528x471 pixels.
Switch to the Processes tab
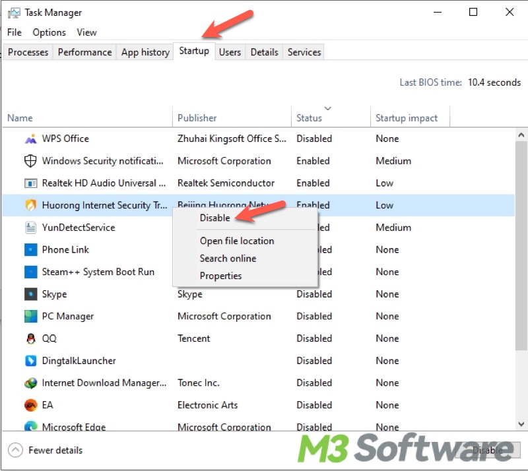pyautogui.click(x=28, y=52)
